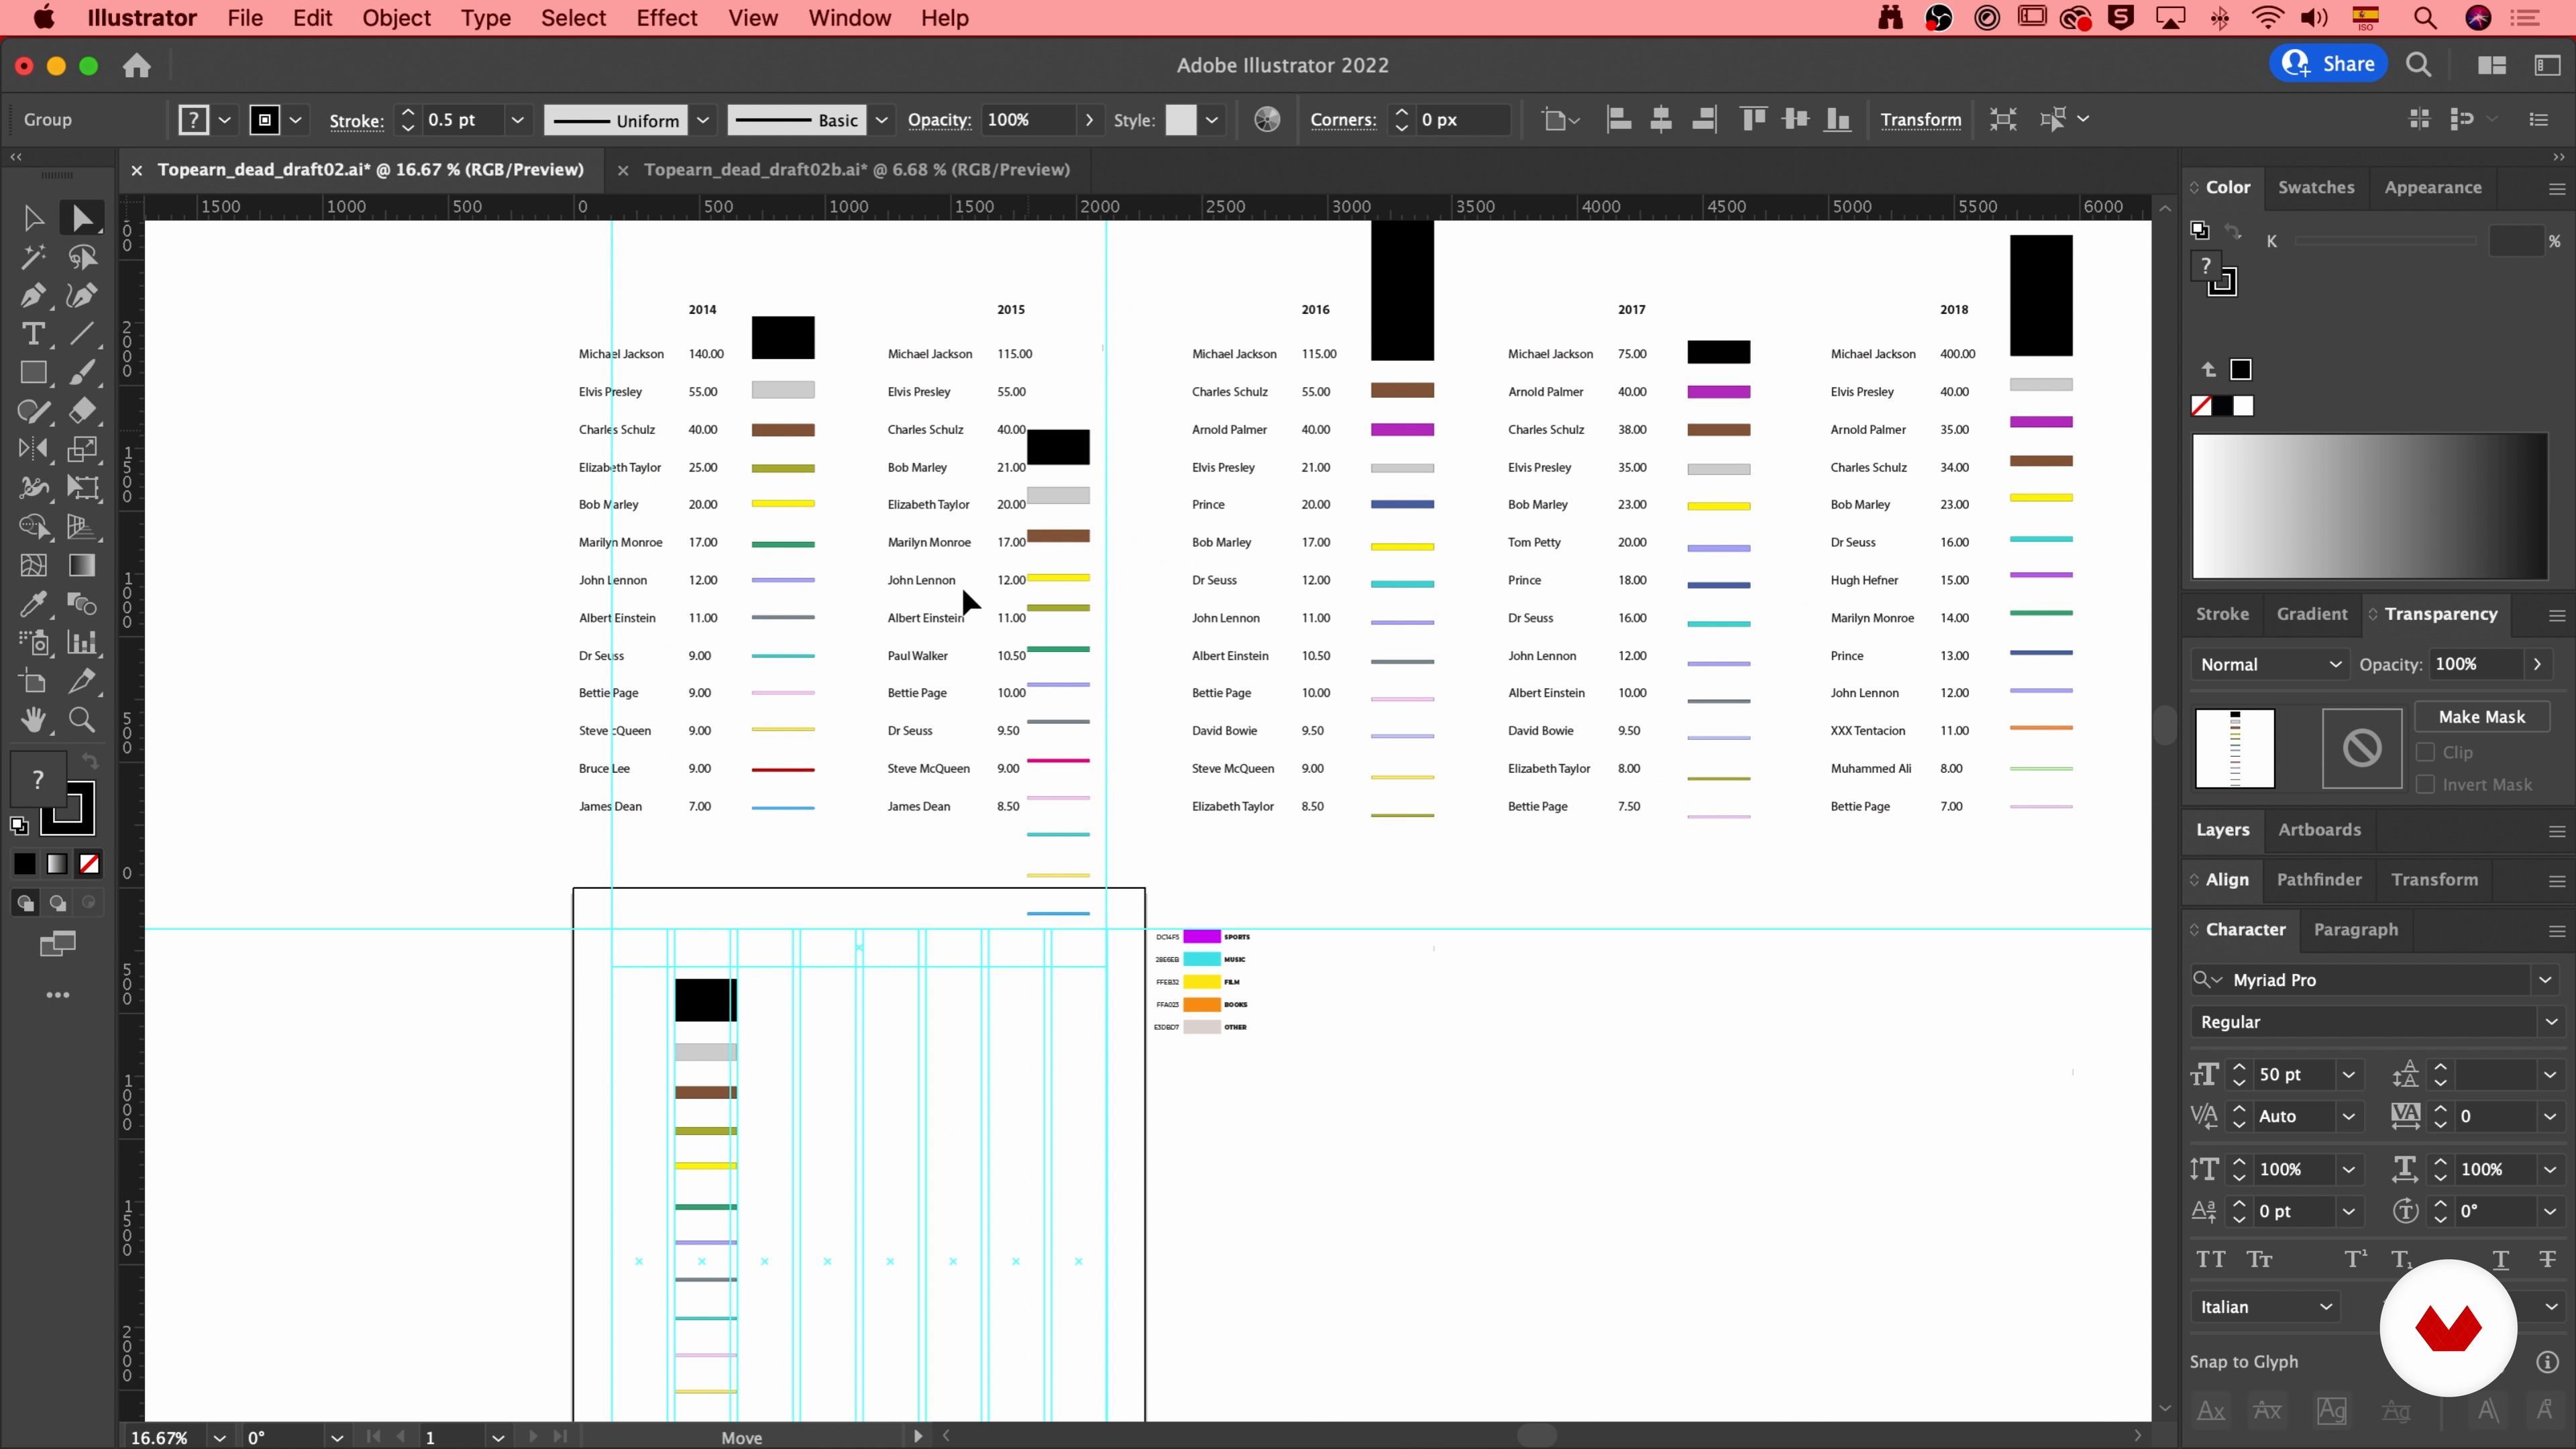Select the Line Segment tool
This screenshot has height=1449, width=2576.
(82, 333)
